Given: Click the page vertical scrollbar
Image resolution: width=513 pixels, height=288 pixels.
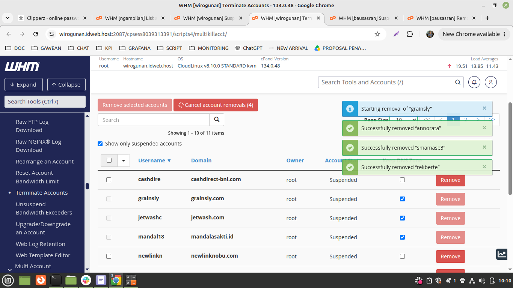Looking at the screenshot, I should [510, 148].
